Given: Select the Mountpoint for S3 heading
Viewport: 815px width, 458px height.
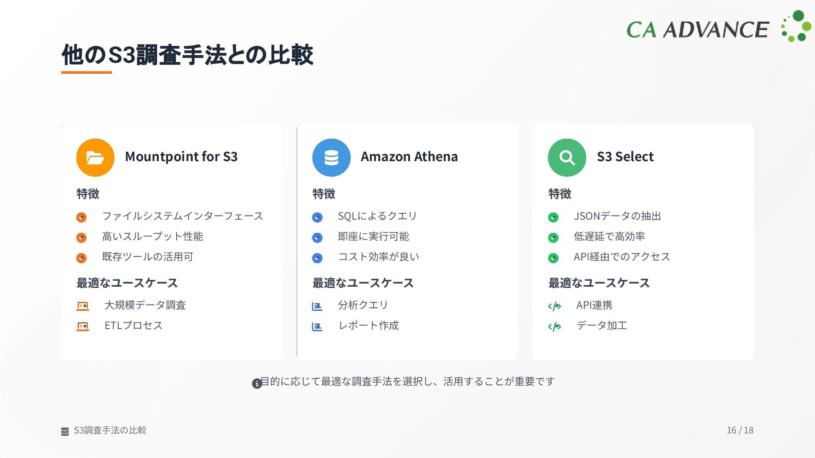Looking at the screenshot, I should [181, 156].
